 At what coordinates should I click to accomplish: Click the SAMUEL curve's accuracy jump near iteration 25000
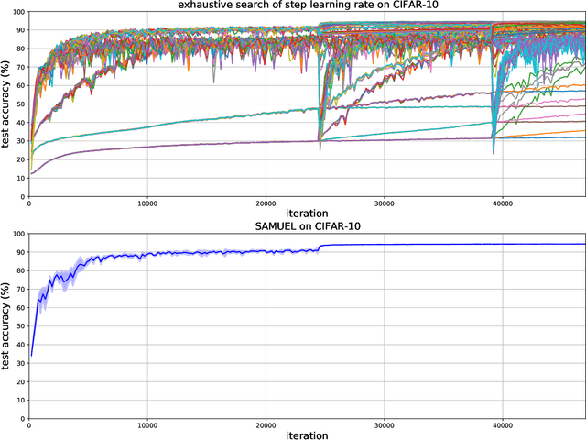click(x=319, y=247)
